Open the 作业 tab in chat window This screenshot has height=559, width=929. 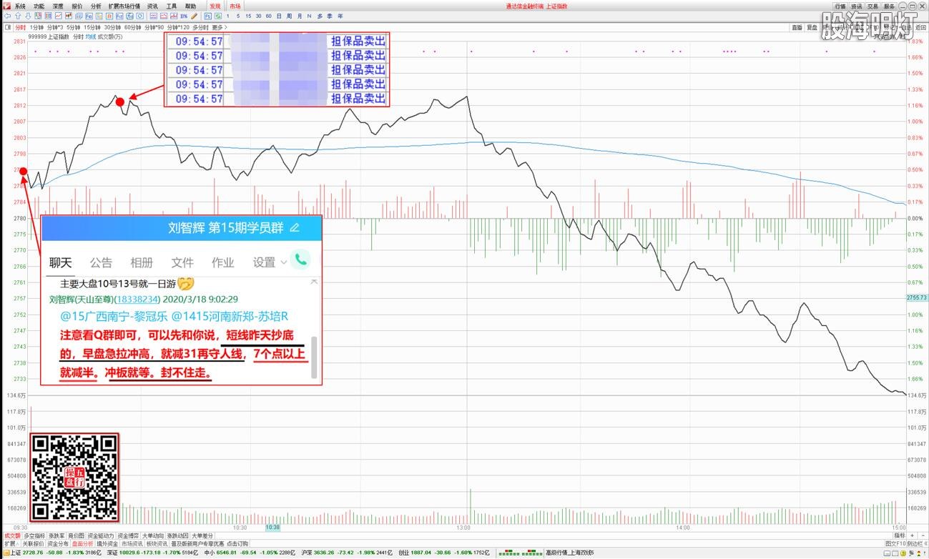(x=223, y=262)
